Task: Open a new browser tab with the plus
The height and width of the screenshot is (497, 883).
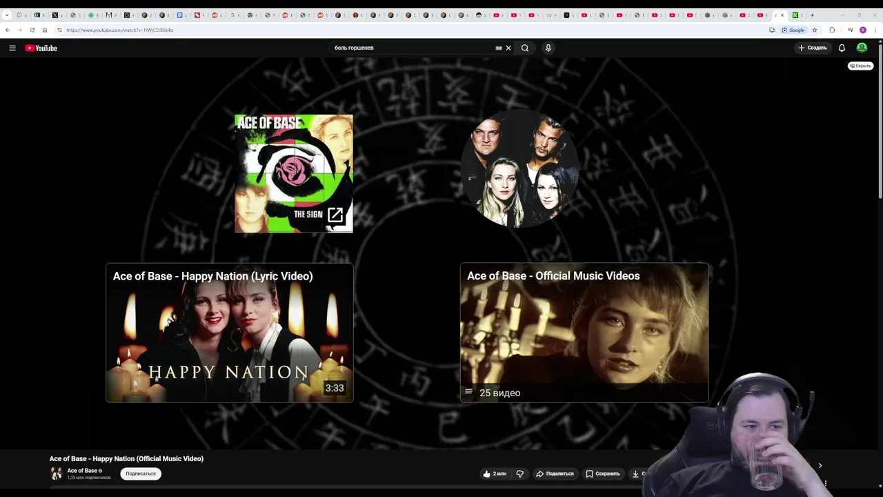Action: click(x=812, y=14)
